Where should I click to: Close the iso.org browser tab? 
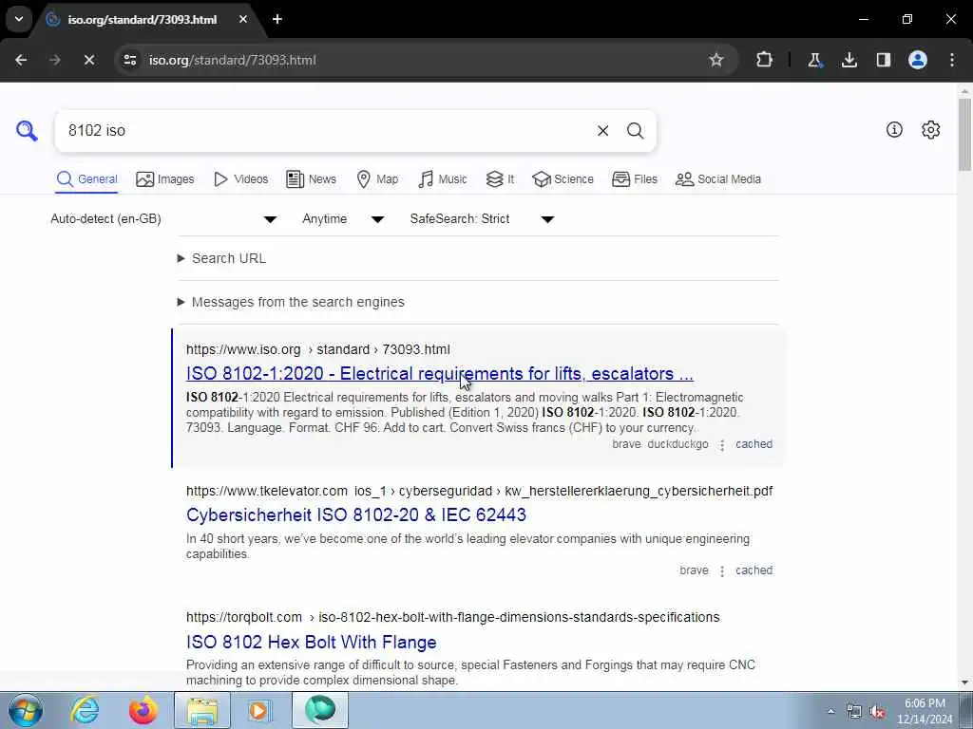pyautogui.click(x=243, y=19)
